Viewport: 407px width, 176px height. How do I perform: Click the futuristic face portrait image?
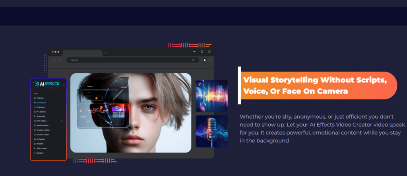coord(131,113)
